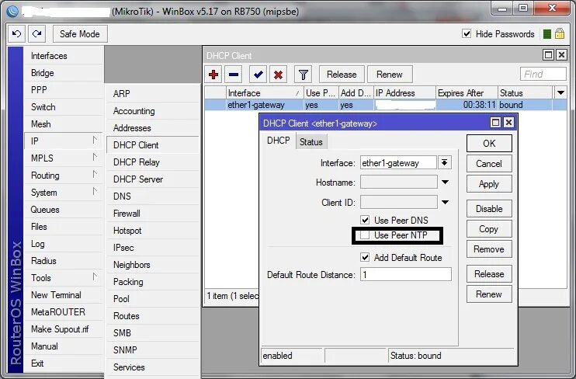Image resolution: width=576 pixels, height=379 pixels.
Task: Toggle Safe Mode button
Action: point(80,34)
